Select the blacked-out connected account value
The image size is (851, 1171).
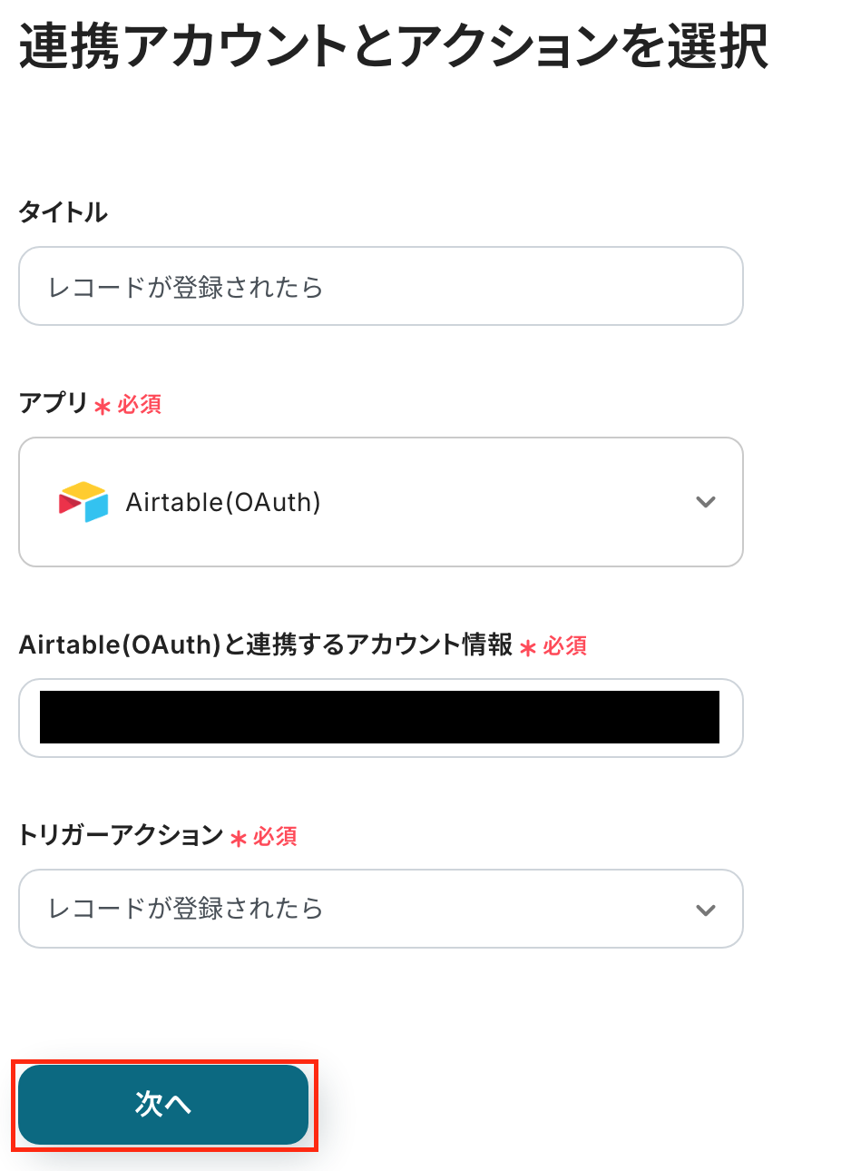379,717
